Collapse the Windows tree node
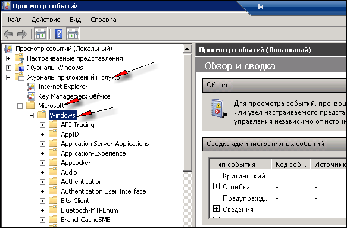The height and width of the screenshot is (228, 347). tap(31, 115)
